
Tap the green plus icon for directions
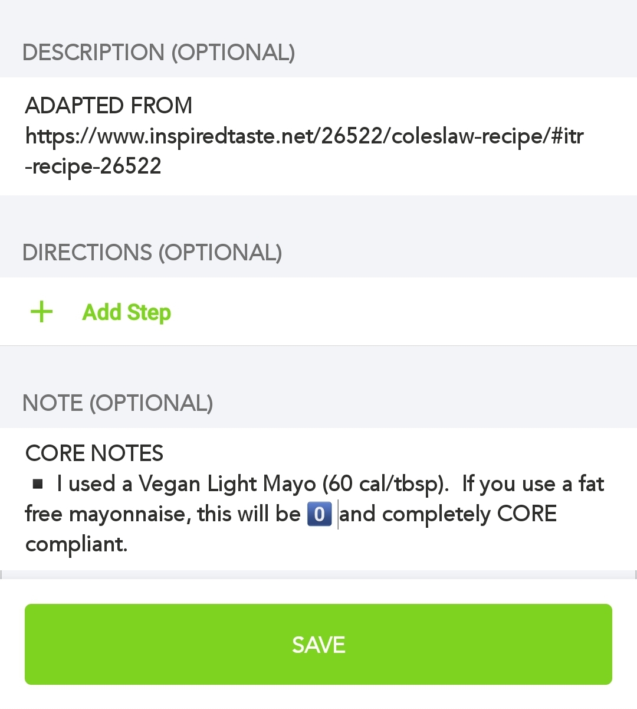pos(42,312)
